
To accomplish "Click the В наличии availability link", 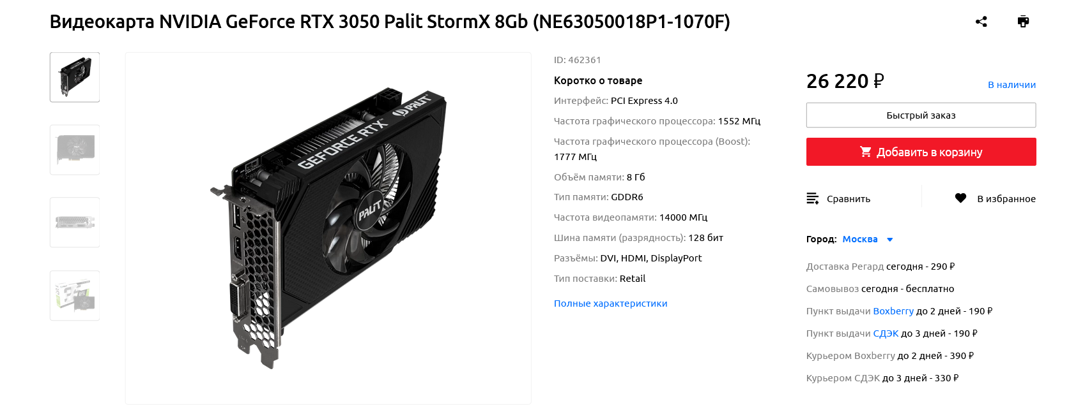I will pos(1011,85).
